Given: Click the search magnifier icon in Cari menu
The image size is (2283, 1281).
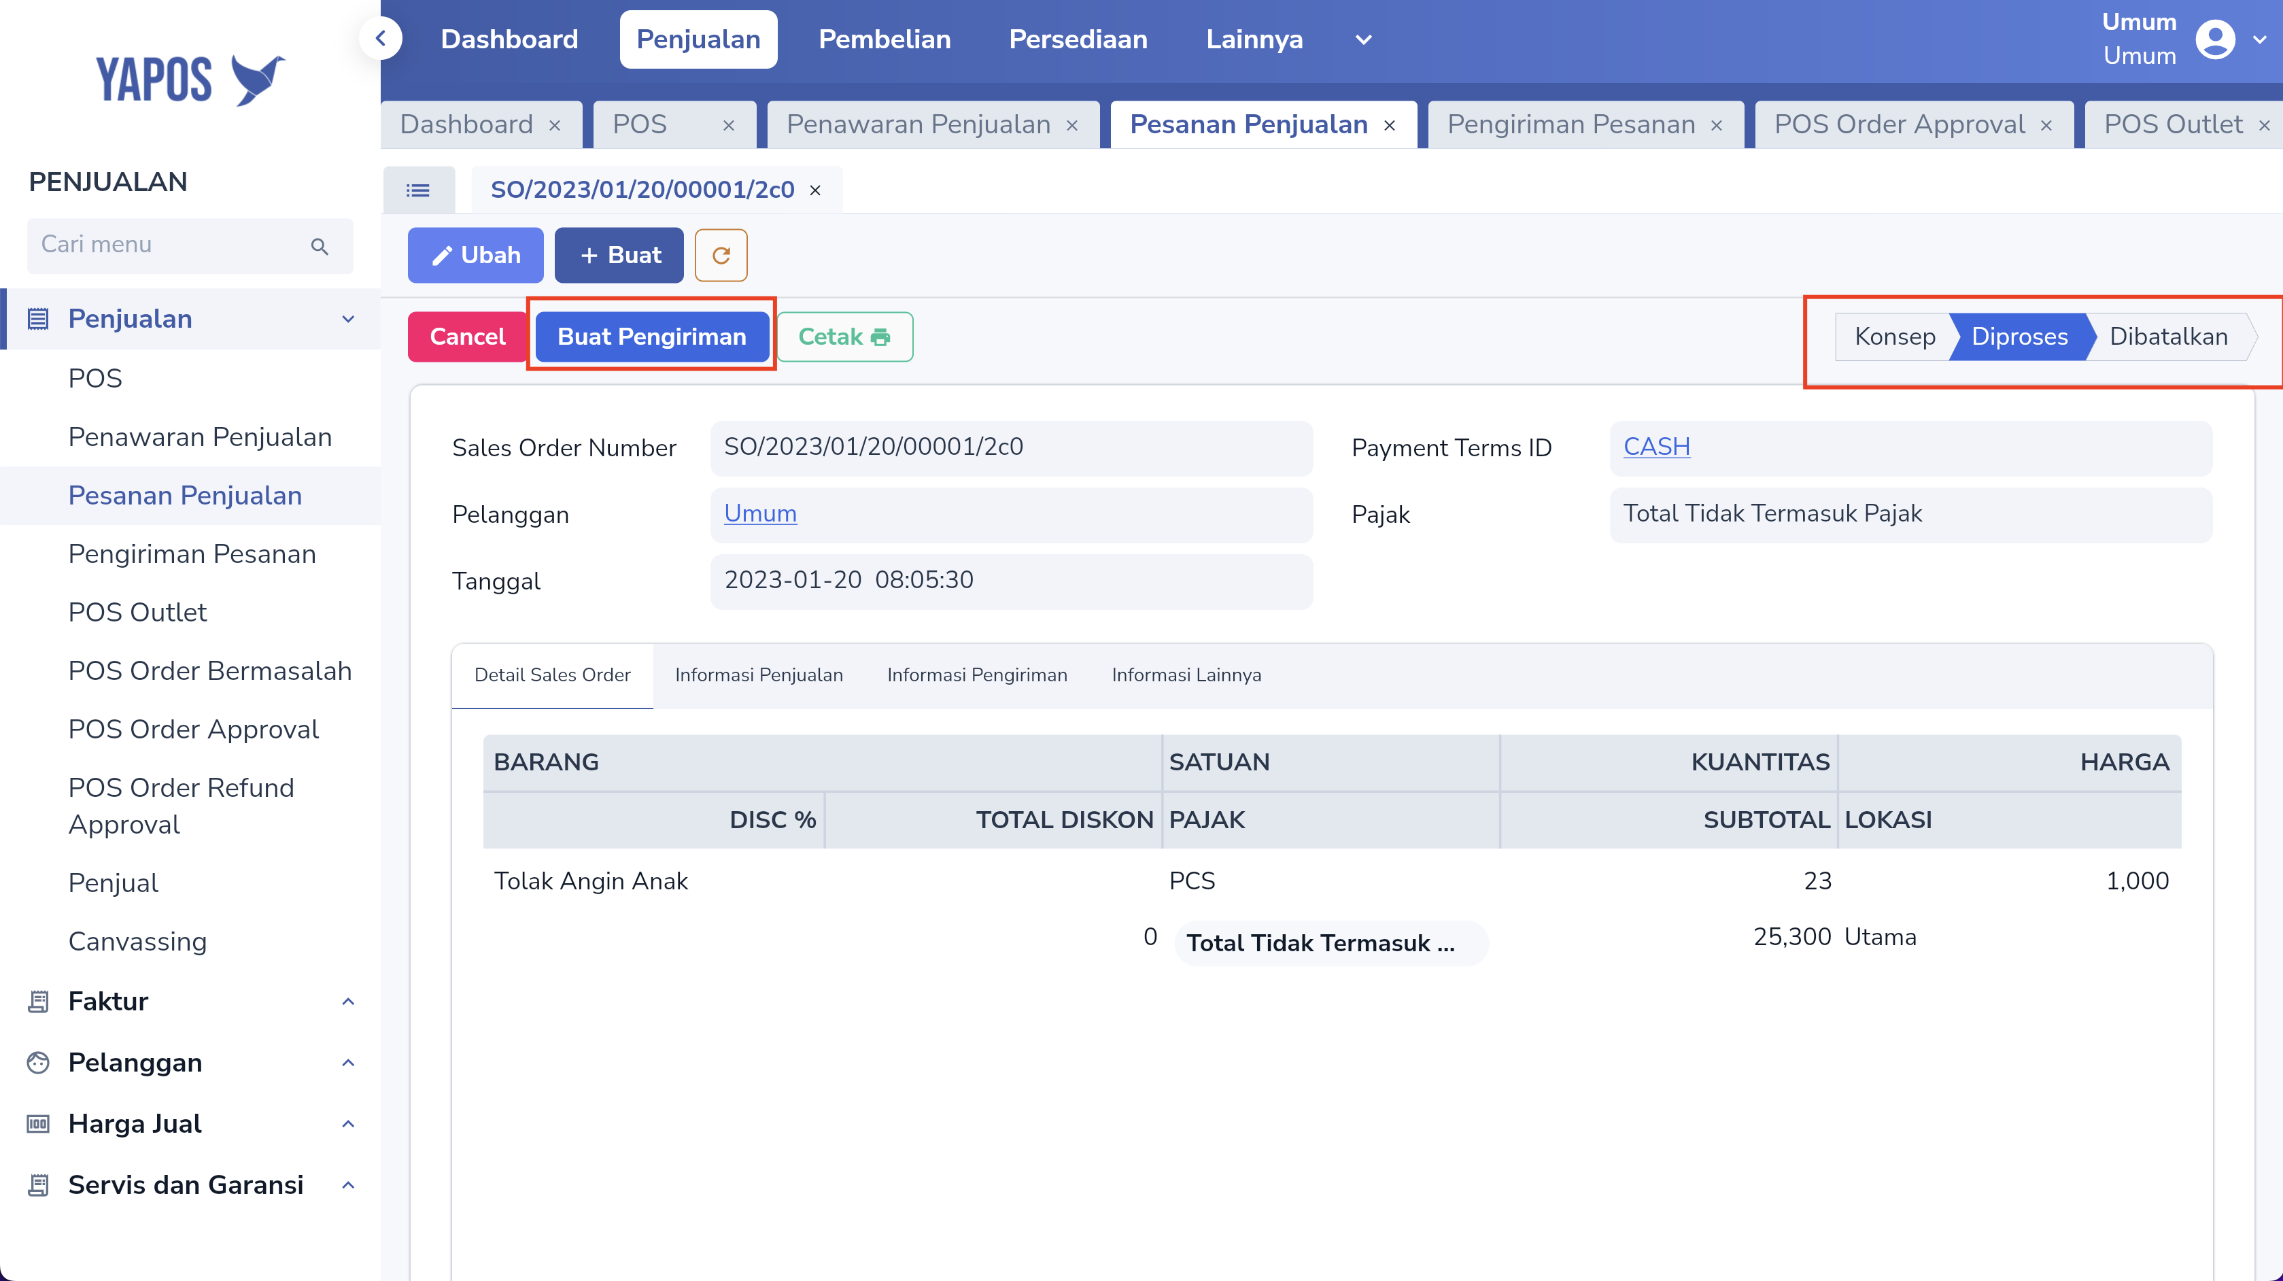Looking at the screenshot, I should pos(320,245).
